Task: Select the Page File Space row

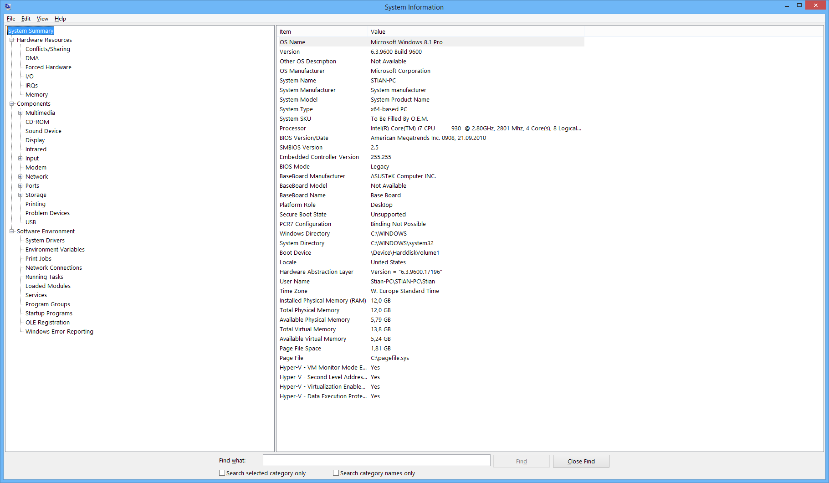Action: click(x=430, y=349)
